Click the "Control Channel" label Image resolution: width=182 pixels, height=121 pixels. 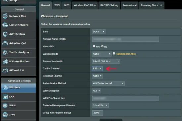point(51,68)
